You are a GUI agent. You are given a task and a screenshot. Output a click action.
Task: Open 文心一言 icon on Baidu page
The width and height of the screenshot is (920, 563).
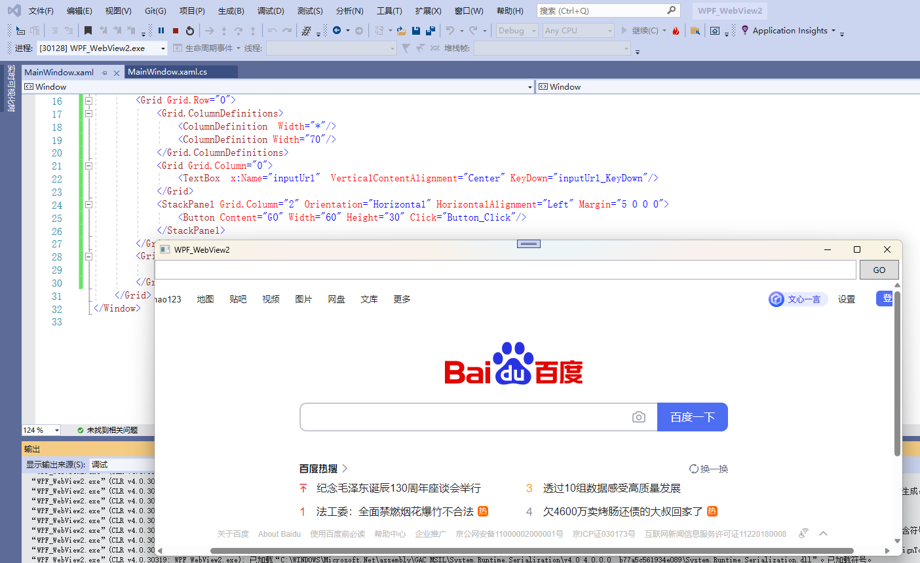click(776, 299)
